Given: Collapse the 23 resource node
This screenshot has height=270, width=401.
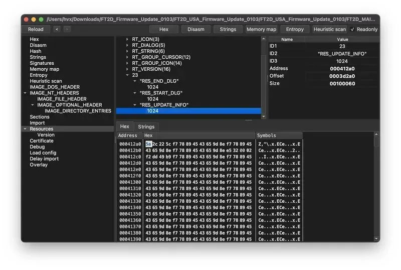Looking at the screenshot, I should pyautogui.click(x=127, y=75).
